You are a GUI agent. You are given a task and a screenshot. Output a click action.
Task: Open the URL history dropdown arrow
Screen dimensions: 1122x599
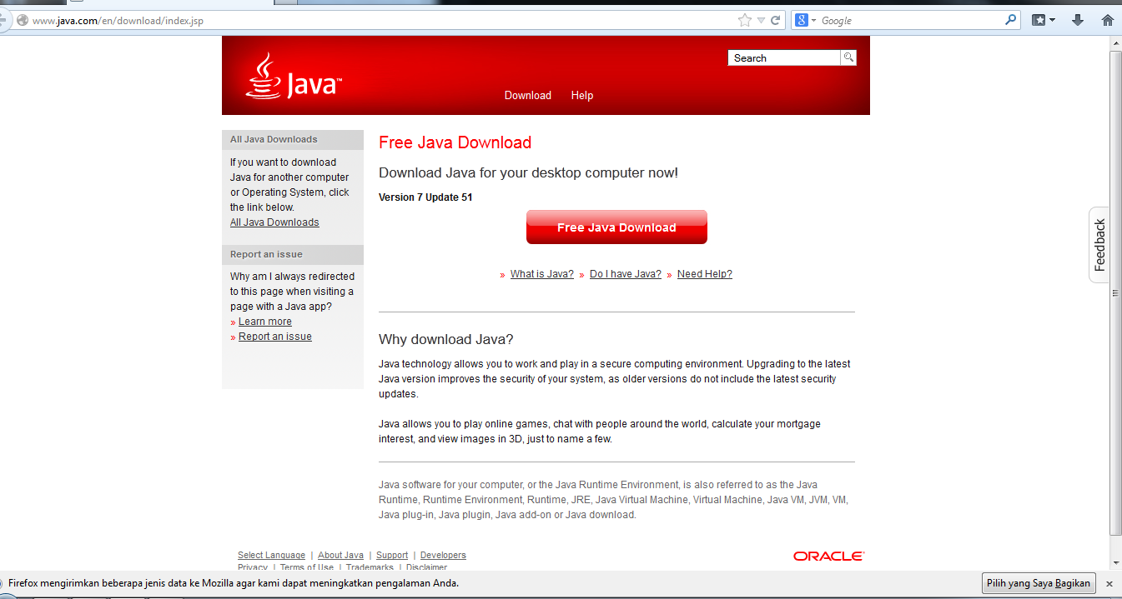click(761, 21)
